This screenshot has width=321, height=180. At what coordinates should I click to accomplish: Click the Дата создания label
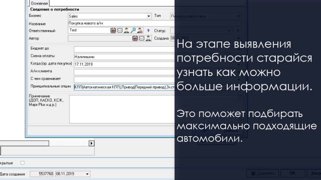[12, 174]
